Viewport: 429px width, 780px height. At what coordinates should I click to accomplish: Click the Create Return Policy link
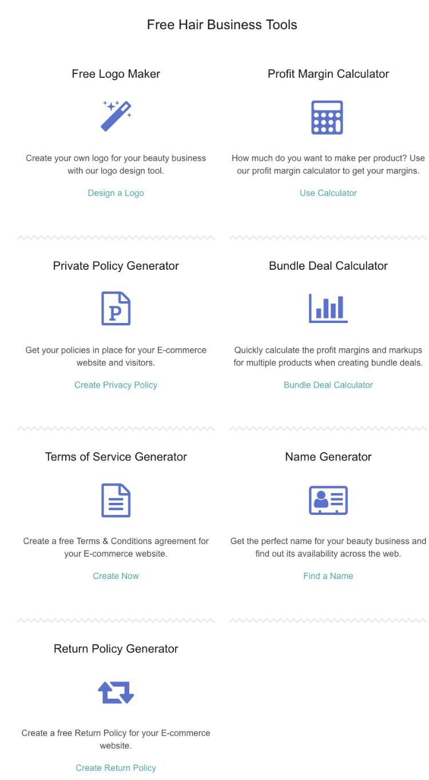[116, 768]
